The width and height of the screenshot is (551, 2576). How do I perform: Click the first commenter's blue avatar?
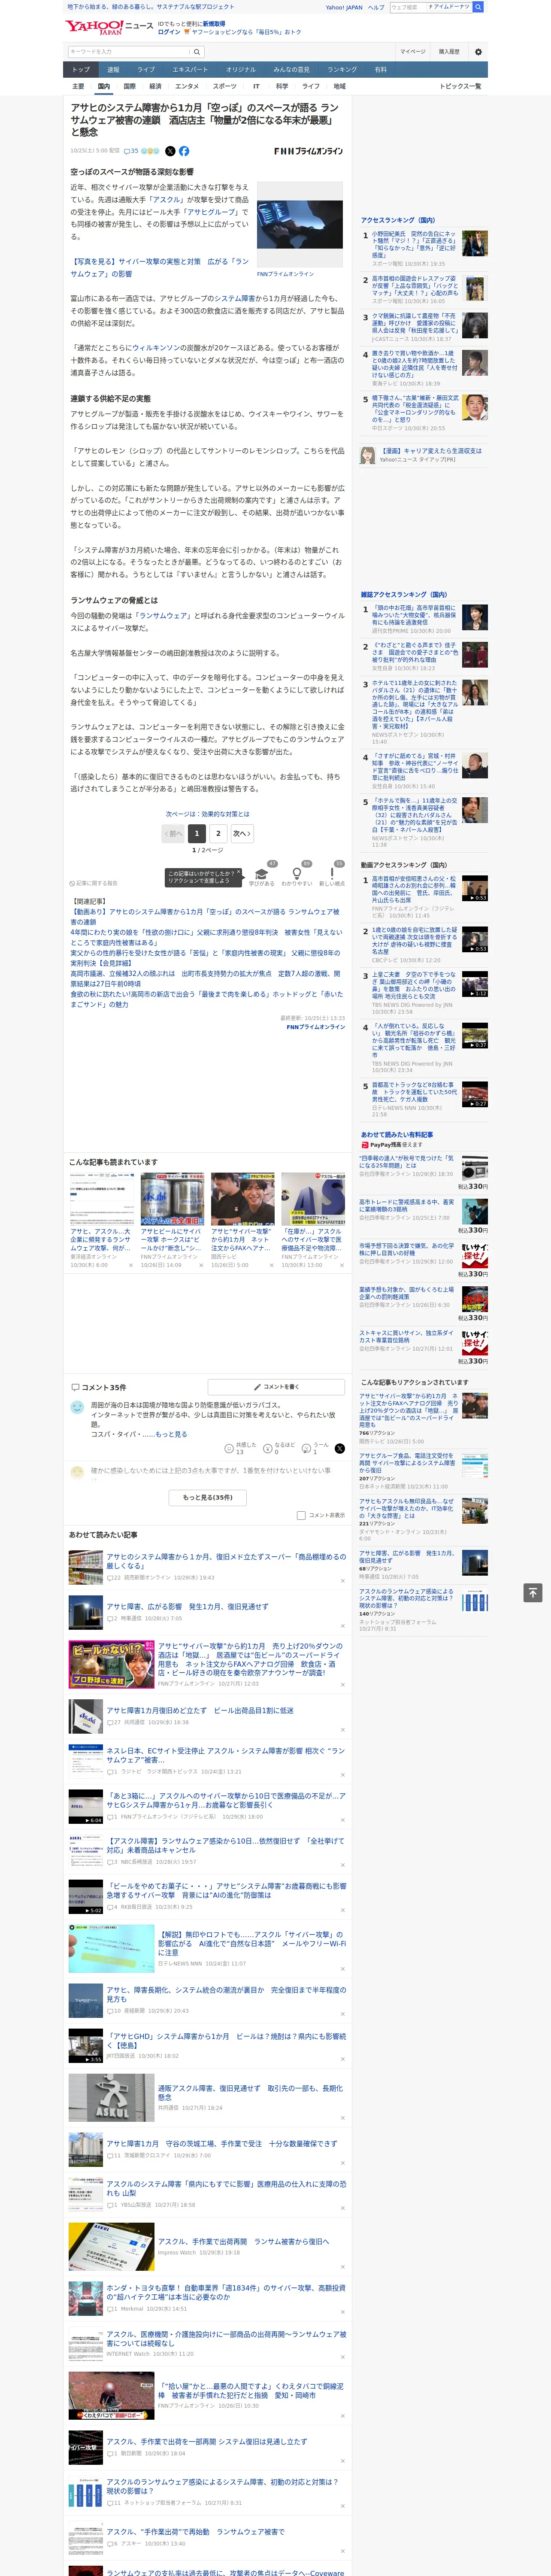pyautogui.click(x=77, y=1407)
